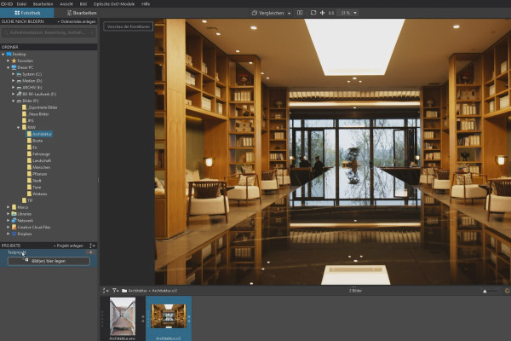Expand the Medien (D:) drive
511x341 pixels.
14,81
